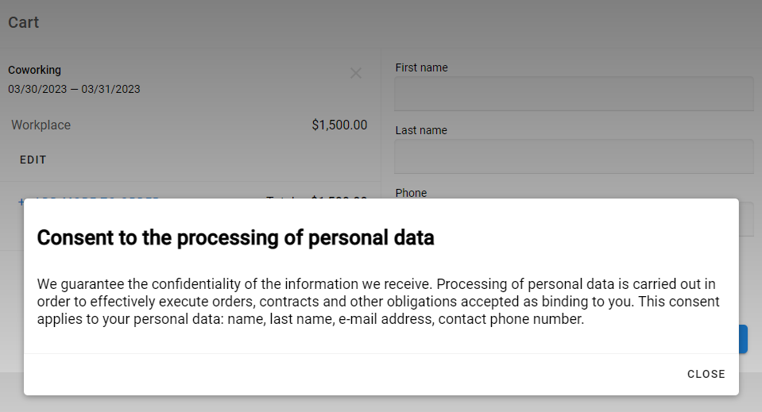Click the First name label
Image resolution: width=762 pixels, height=412 pixels.
pyautogui.click(x=421, y=67)
